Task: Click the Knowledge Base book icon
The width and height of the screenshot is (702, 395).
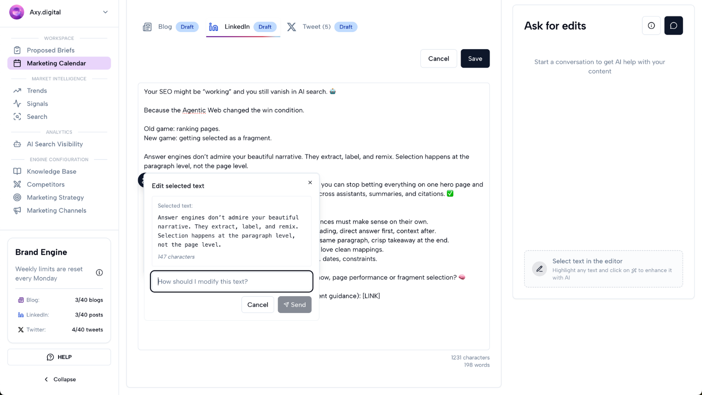Action: coord(17,171)
